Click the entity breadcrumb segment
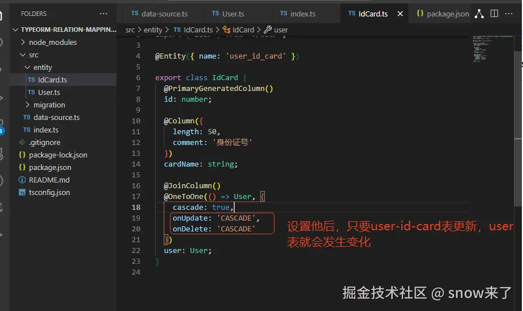Image resolution: width=523 pixels, height=311 pixels. [153, 30]
